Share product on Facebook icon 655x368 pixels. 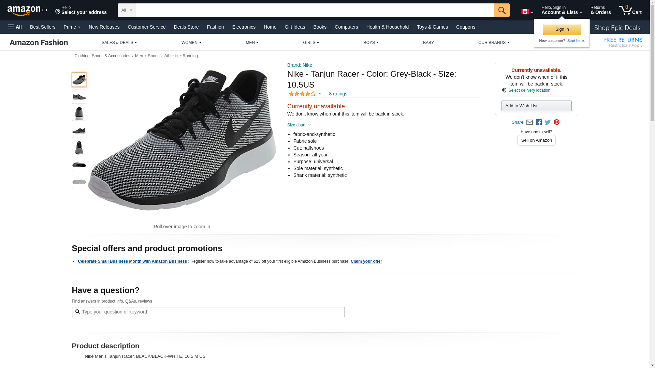tap(539, 122)
